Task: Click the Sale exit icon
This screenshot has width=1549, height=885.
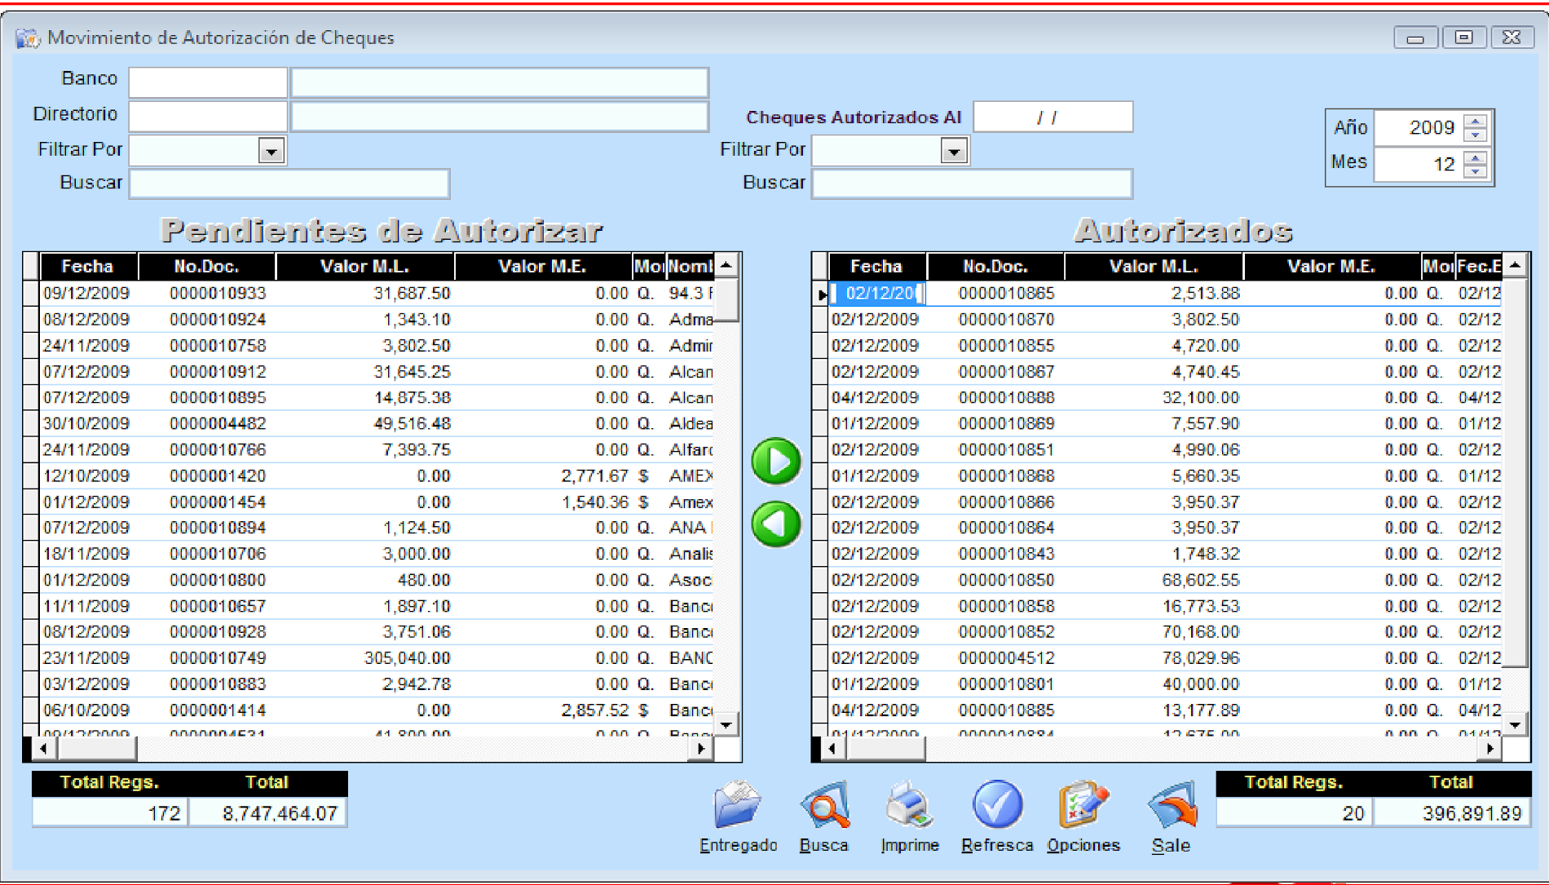Action: (x=1171, y=806)
